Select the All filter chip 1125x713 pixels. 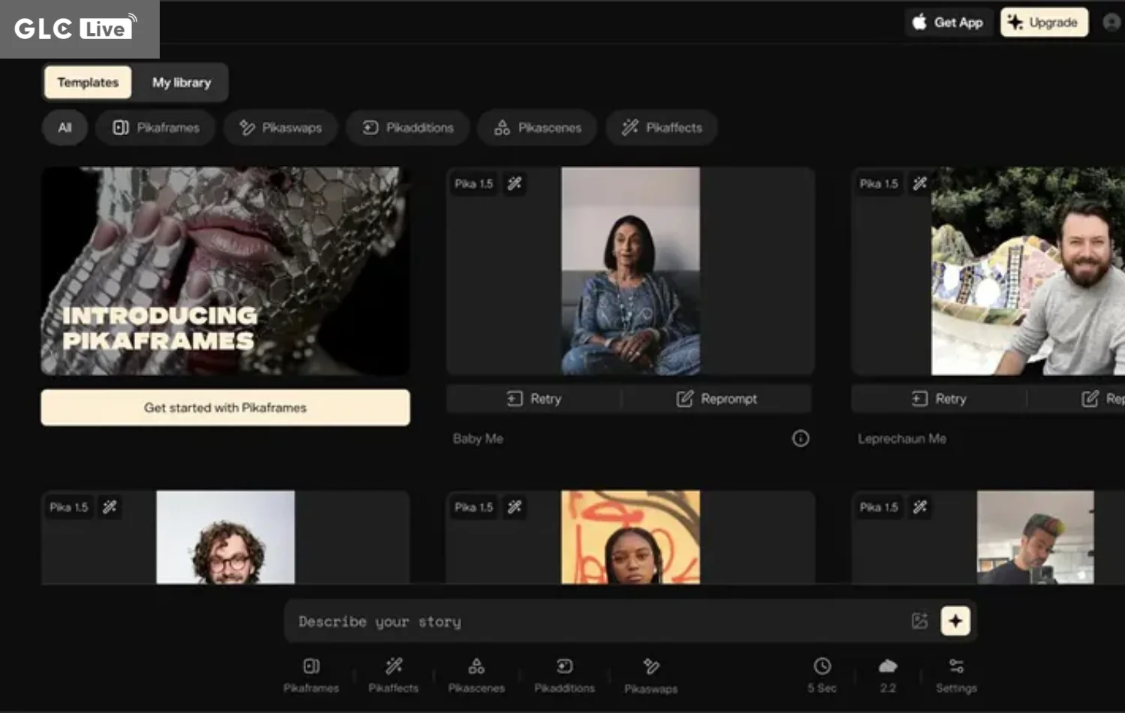pyautogui.click(x=65, y=128)
